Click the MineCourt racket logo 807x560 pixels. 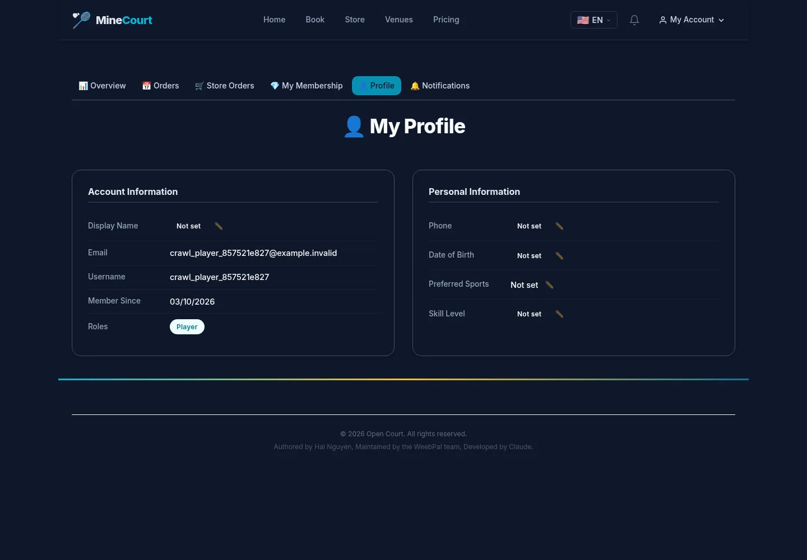click(81, 20)
